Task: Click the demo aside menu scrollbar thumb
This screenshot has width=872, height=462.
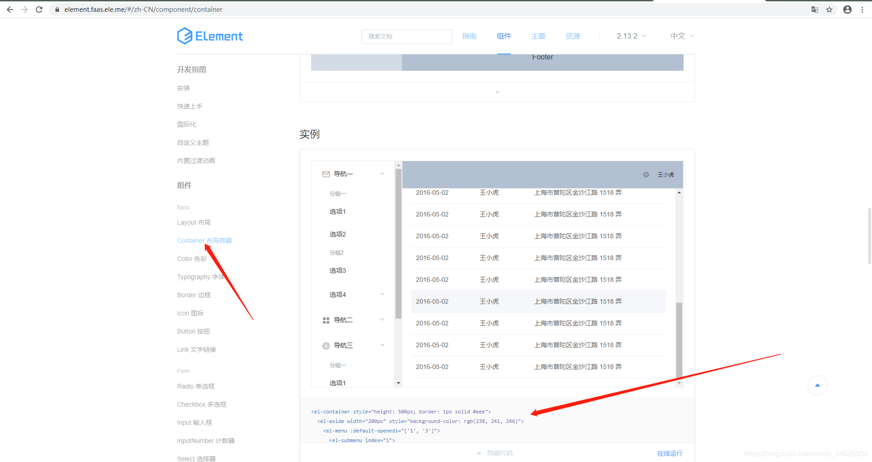Action: 398,244
